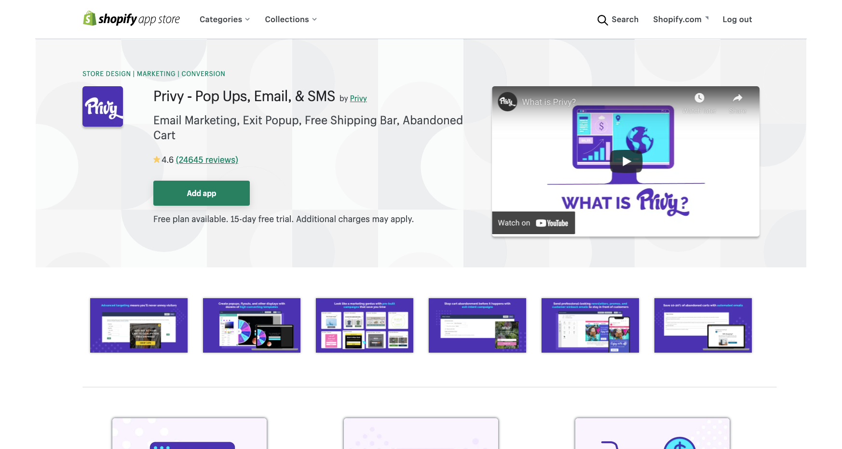The image size is (842, 449).
Task: Open the CONVERSION category link
Action: pos(204,74)
